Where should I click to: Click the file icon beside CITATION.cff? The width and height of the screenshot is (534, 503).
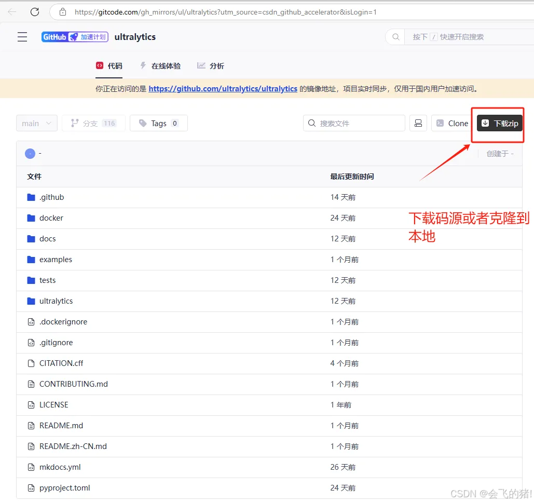point(31,363)
